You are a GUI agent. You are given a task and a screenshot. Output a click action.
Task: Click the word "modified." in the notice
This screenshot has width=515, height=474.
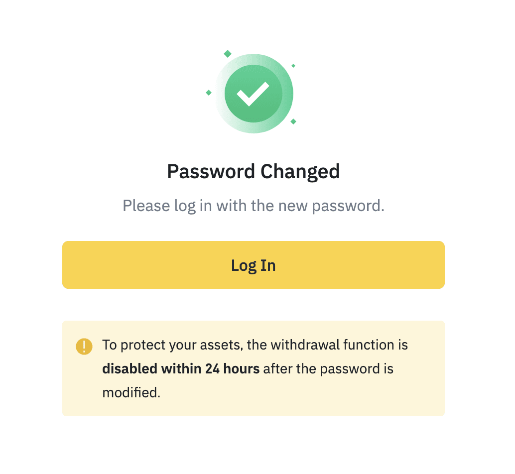coord(131,393)
